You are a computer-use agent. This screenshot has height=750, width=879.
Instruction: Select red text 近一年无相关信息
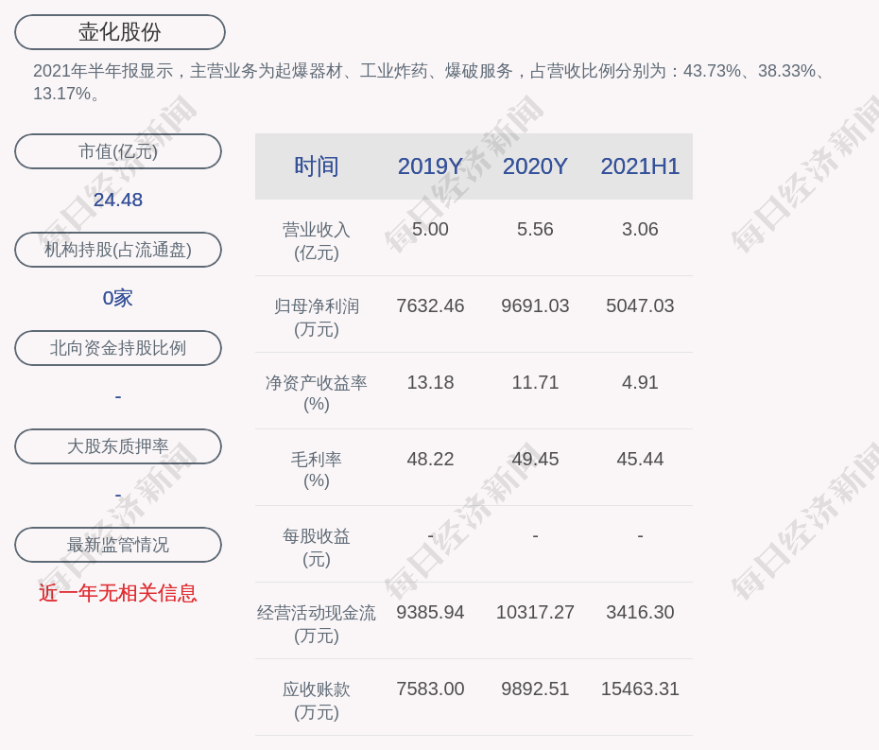tap(118, 593)
